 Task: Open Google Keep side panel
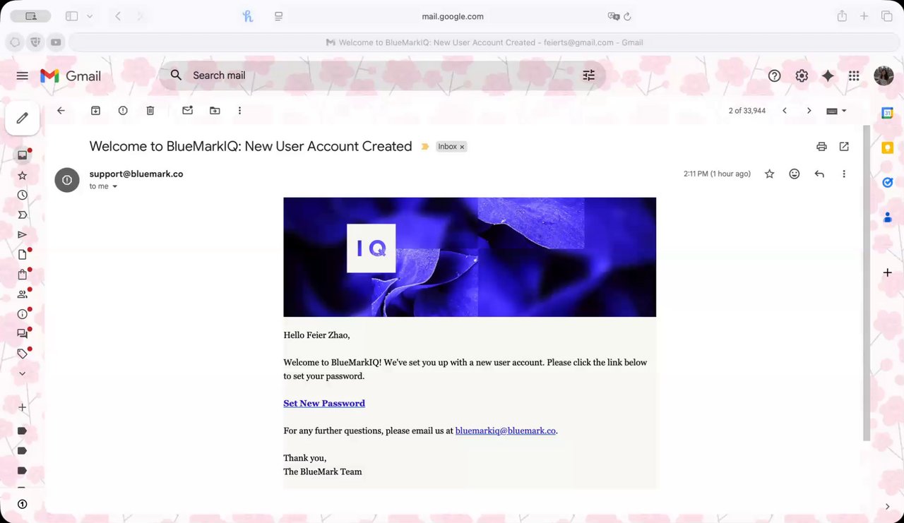[888, 148]
